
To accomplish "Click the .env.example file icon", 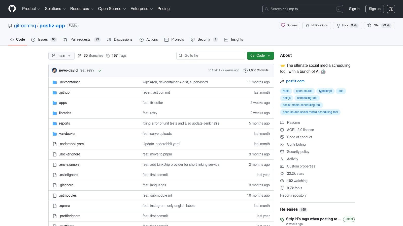I will 55,165.
